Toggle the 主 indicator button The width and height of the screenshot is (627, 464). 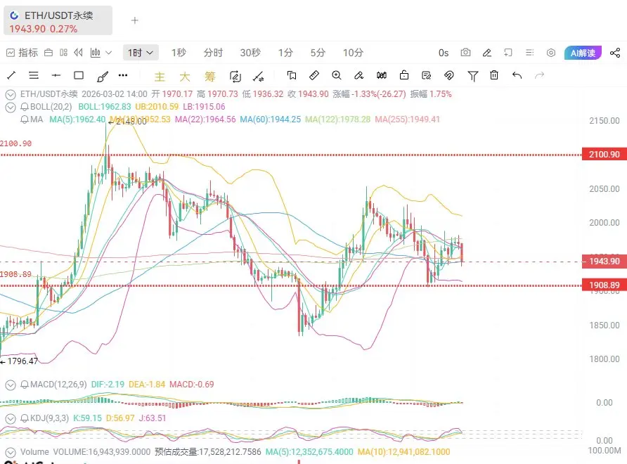pyautogui.click(x=160, y=77)
